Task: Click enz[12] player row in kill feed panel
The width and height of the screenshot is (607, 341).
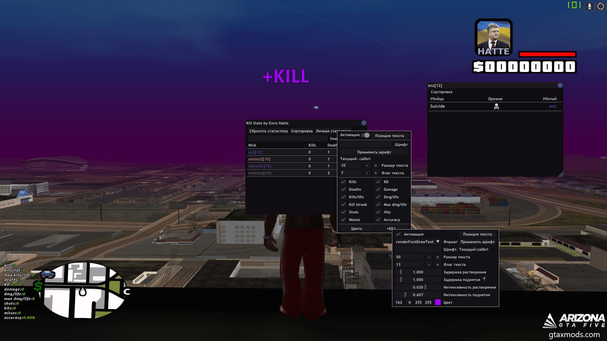Action: click(x=494, y=106)
